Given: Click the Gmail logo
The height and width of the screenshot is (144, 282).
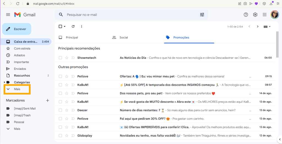Looking at the screenshot, I should click(25, 15).
